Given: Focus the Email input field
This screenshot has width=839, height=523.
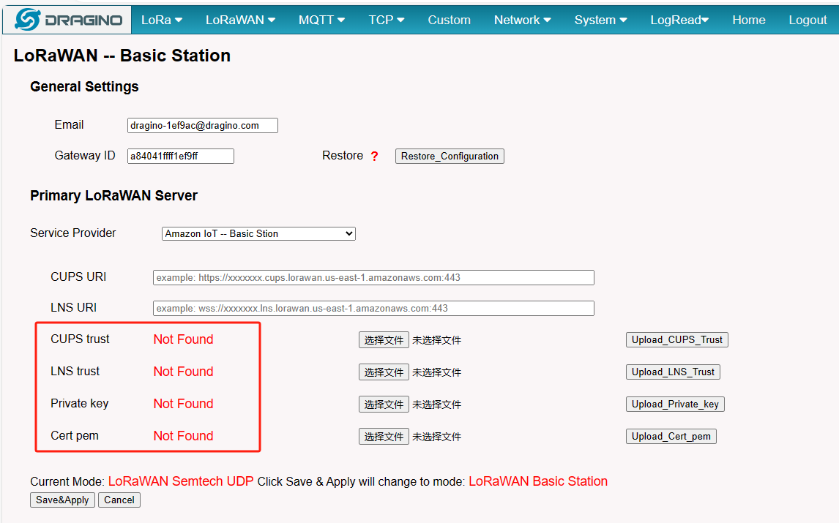Looking at the screenshot, I should pyautogui.click(x=202, y=125).
